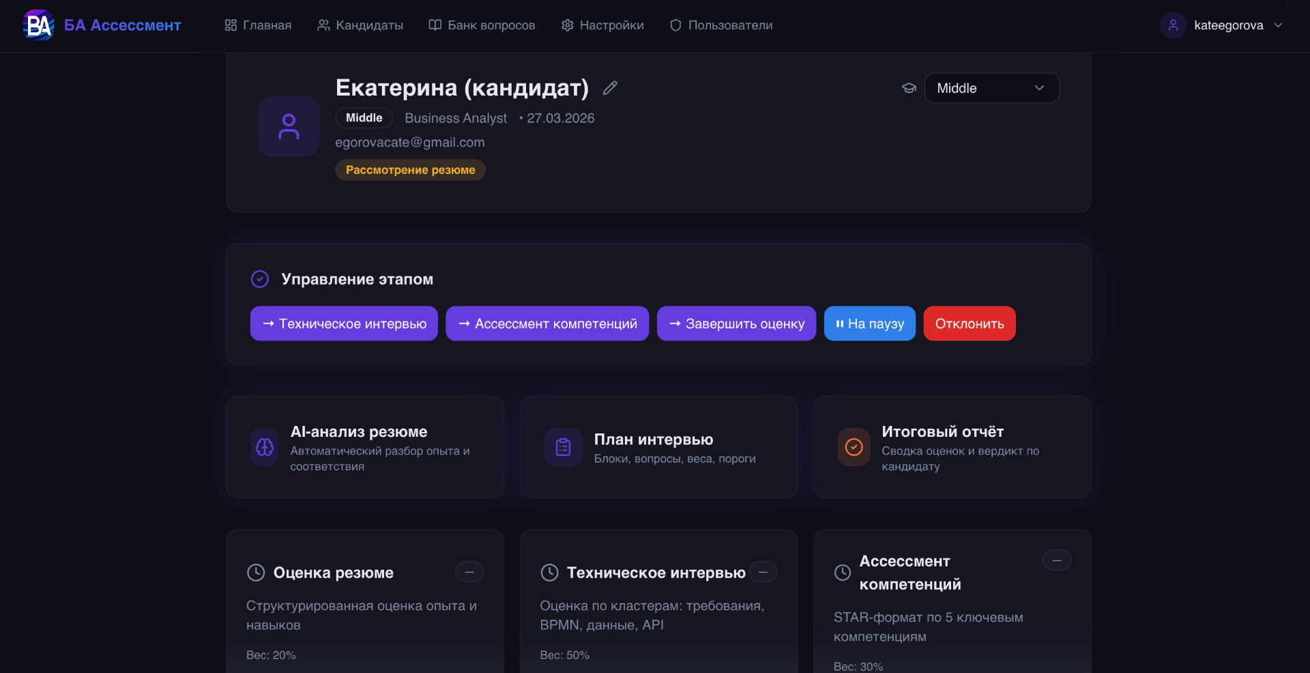Click the dash score badge on Техническое интервью
The width and height of the screenshot is (1310, 673).
point(763,572)
